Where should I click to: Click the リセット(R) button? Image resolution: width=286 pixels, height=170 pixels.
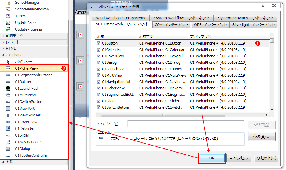pyautogui.click(x=266, y=158)
